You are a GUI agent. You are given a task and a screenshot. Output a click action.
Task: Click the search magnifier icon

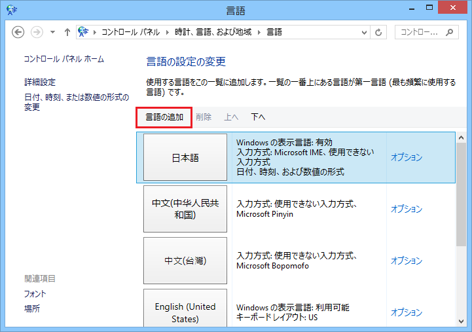tap(450, 32)
